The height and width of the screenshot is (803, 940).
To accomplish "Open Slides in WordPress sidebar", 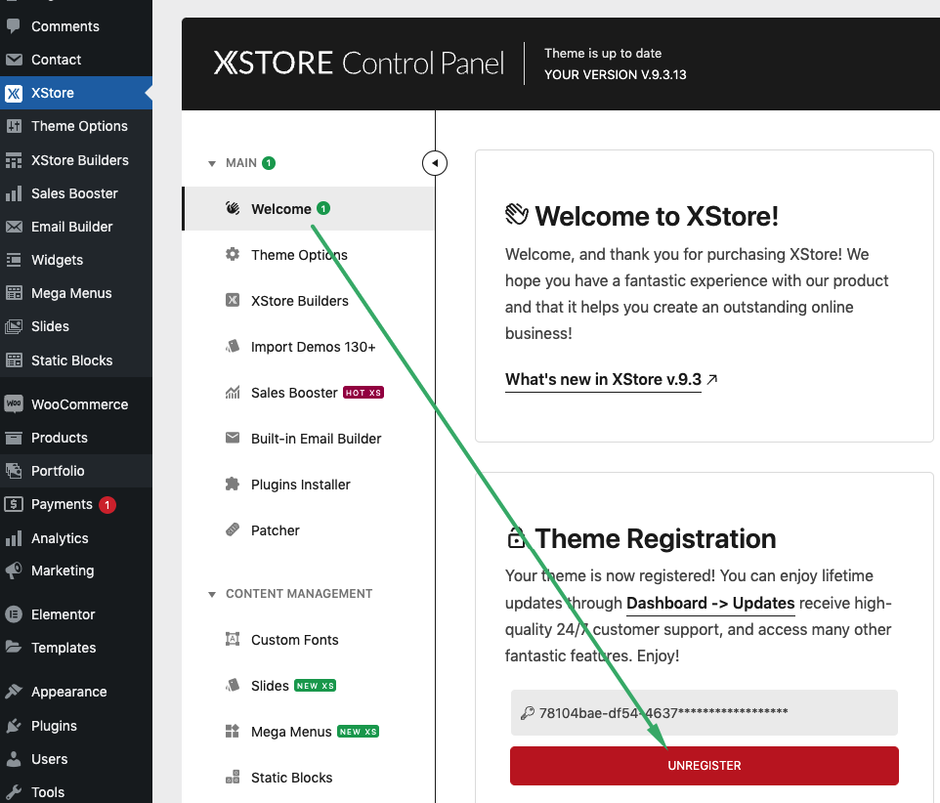I will (76, 326).
